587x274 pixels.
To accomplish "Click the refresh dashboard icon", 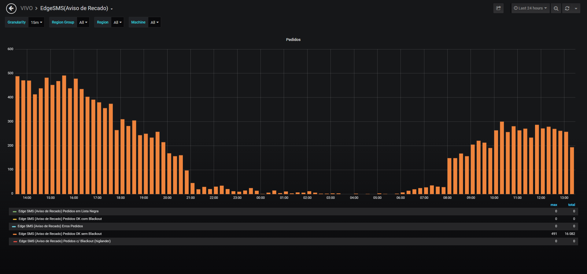I will (x=567, y=8).
